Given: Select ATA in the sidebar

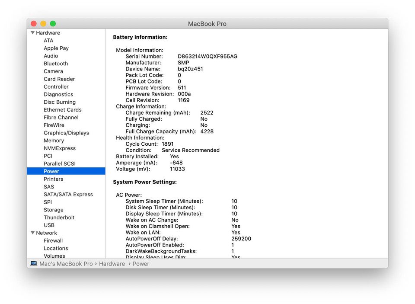Looking at the screenshot, I should (x=48, y=41).
